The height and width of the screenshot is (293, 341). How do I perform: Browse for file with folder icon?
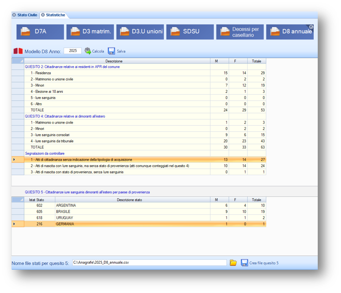[233, 263]
